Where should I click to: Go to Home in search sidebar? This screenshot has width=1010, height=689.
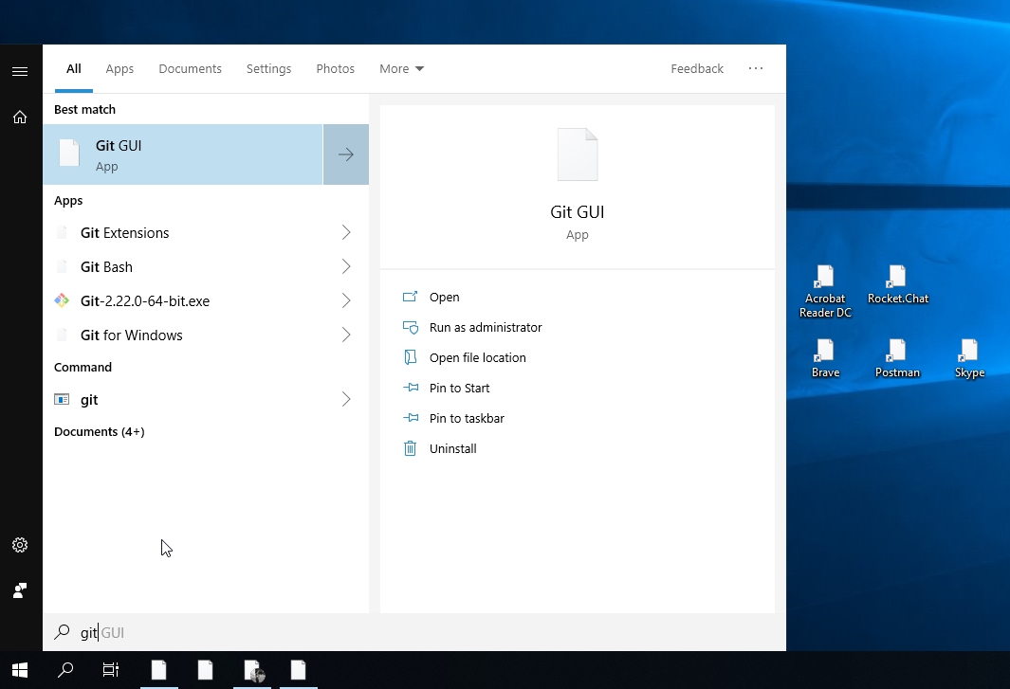(20, 117)
